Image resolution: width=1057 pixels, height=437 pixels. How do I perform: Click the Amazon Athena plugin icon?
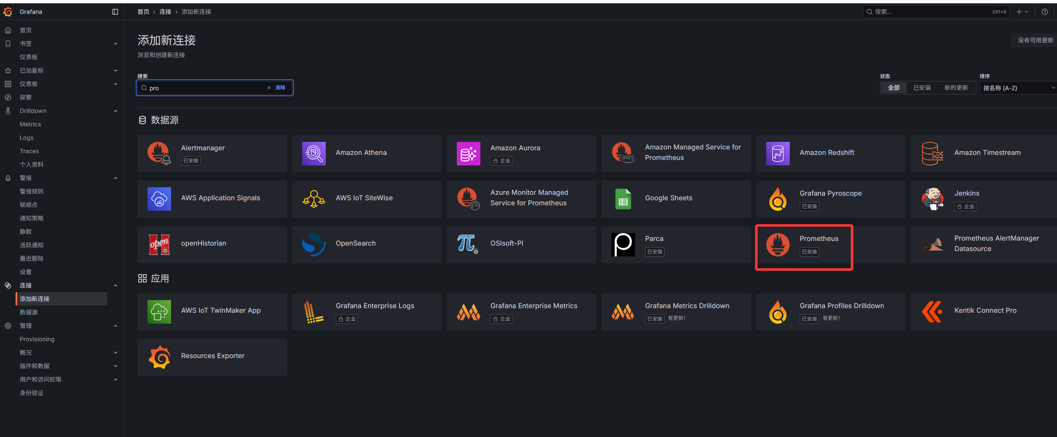[314, 153]
